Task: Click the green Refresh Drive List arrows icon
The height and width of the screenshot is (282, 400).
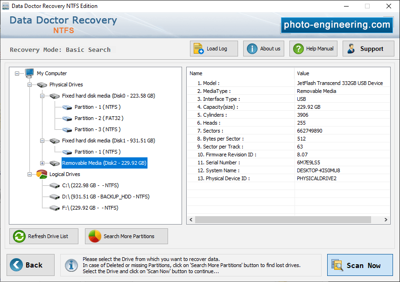Action: [x=19, y=236]
